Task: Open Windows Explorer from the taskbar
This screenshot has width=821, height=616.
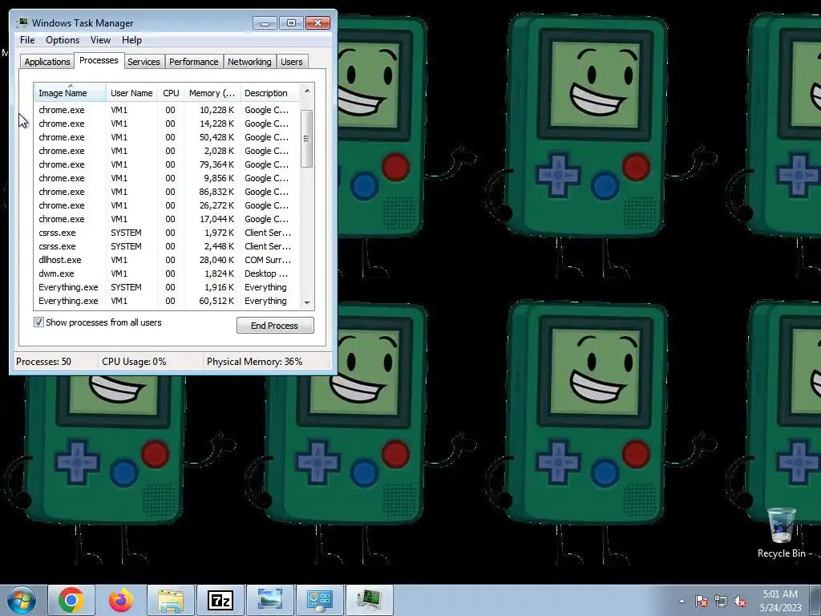Action: click(171, 600)
